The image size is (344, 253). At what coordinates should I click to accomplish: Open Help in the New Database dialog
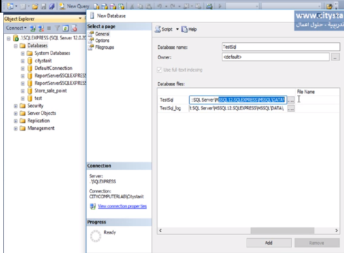click(x=189, y=29)
